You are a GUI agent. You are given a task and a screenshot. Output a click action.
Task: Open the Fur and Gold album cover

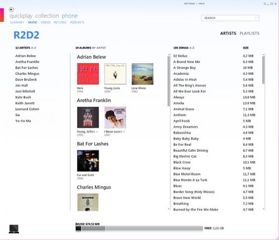click(x=88, y=161)
